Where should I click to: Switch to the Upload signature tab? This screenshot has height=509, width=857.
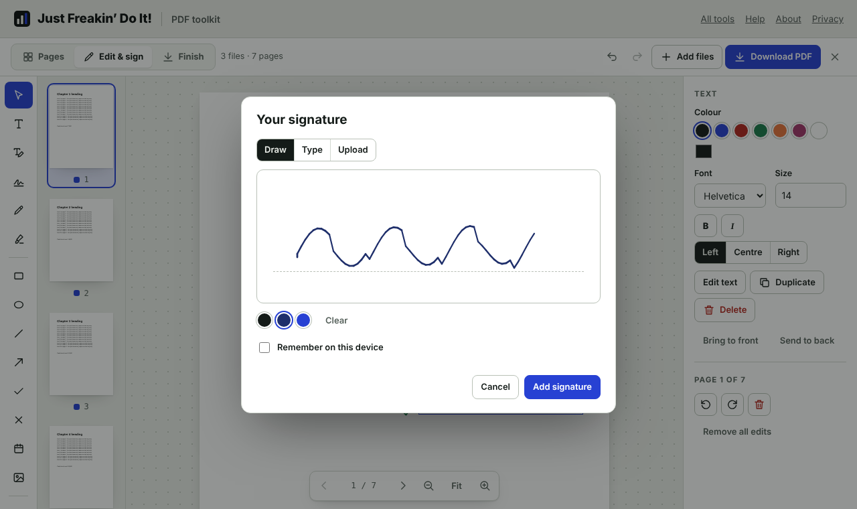pyautogui.click(x=353, y=150)
